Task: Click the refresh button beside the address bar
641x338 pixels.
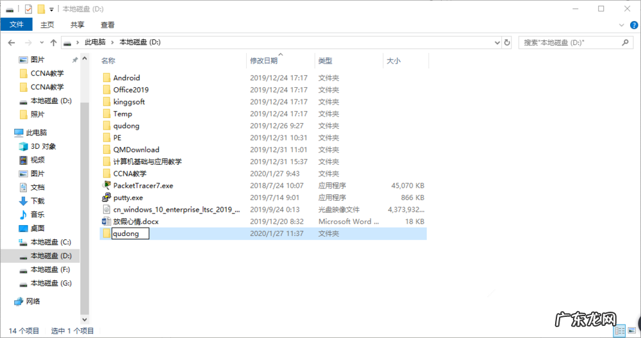Action: (507, 42)
